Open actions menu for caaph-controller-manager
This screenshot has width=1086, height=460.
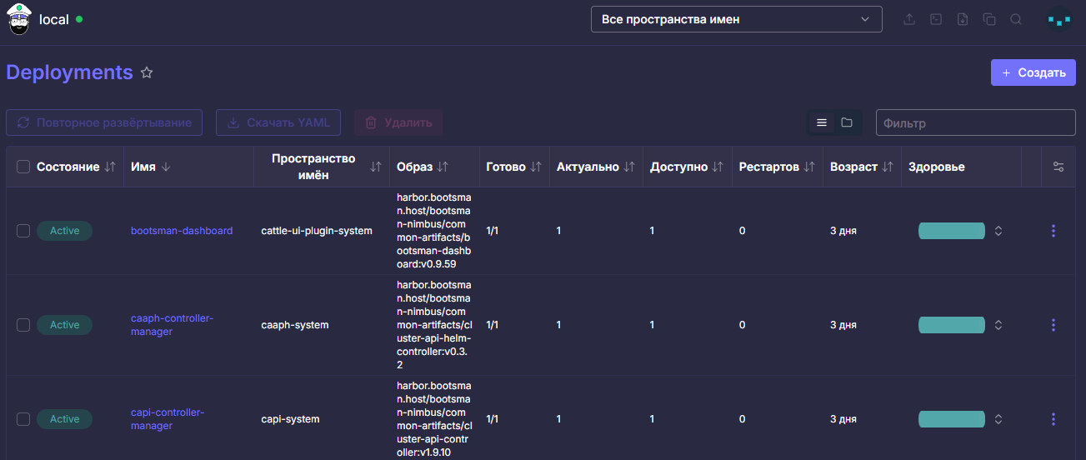[x=1053, y=325]
